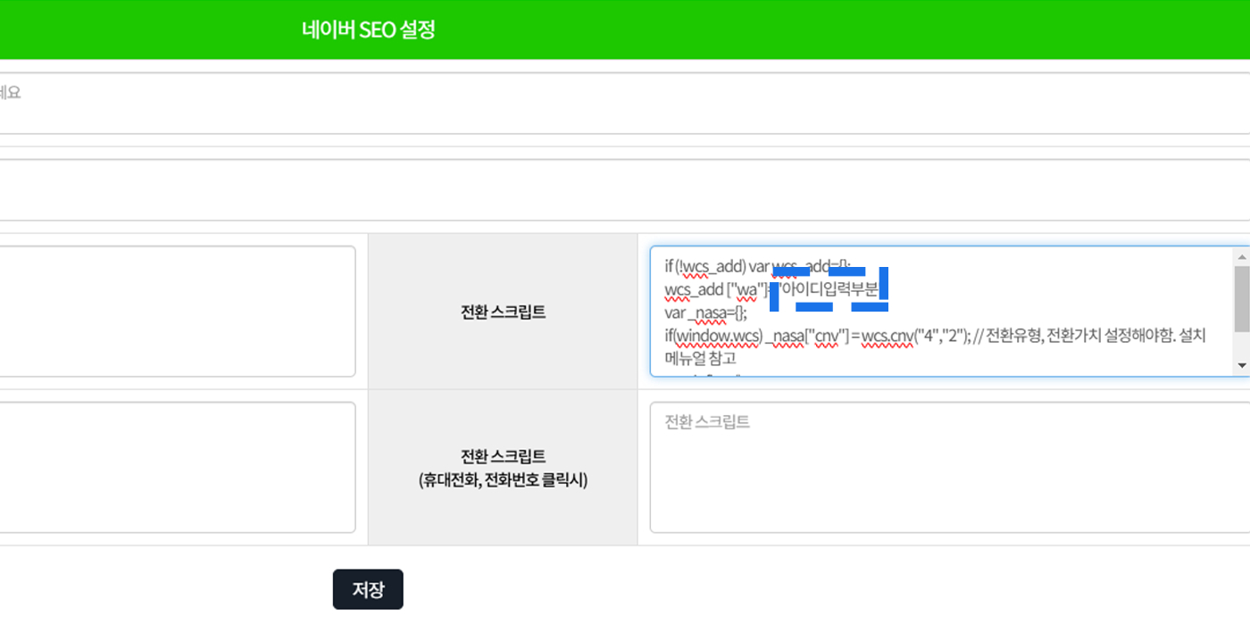1250x625 pixels.
Task: Click the 아이디입력부분 text in the script
Action: 829,290
